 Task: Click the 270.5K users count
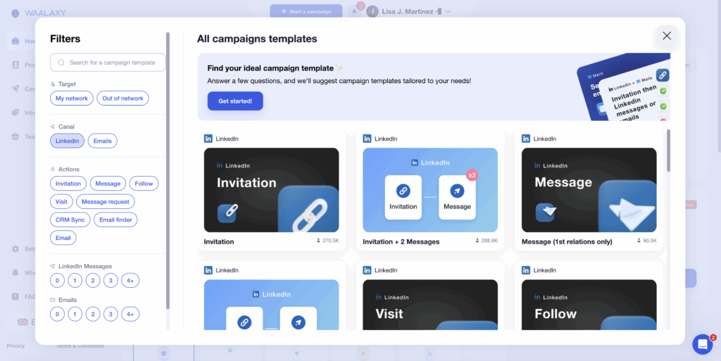(328, 240)
